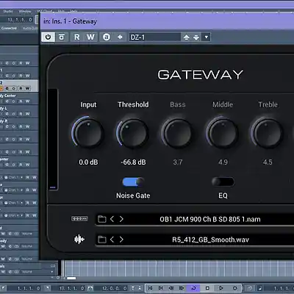294x294 pixels.
Task: Click the bypass effect icon beside power button
Action: click(x=62, y=37)
